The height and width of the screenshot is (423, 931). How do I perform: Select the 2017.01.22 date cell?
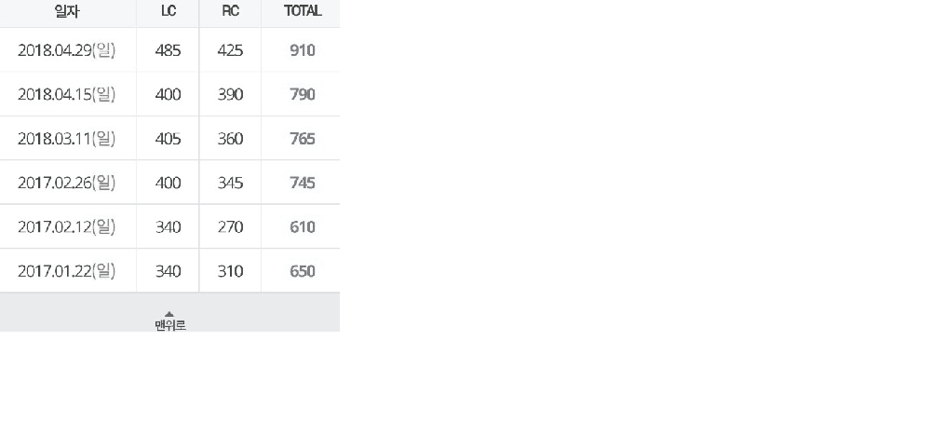point(66,271)
